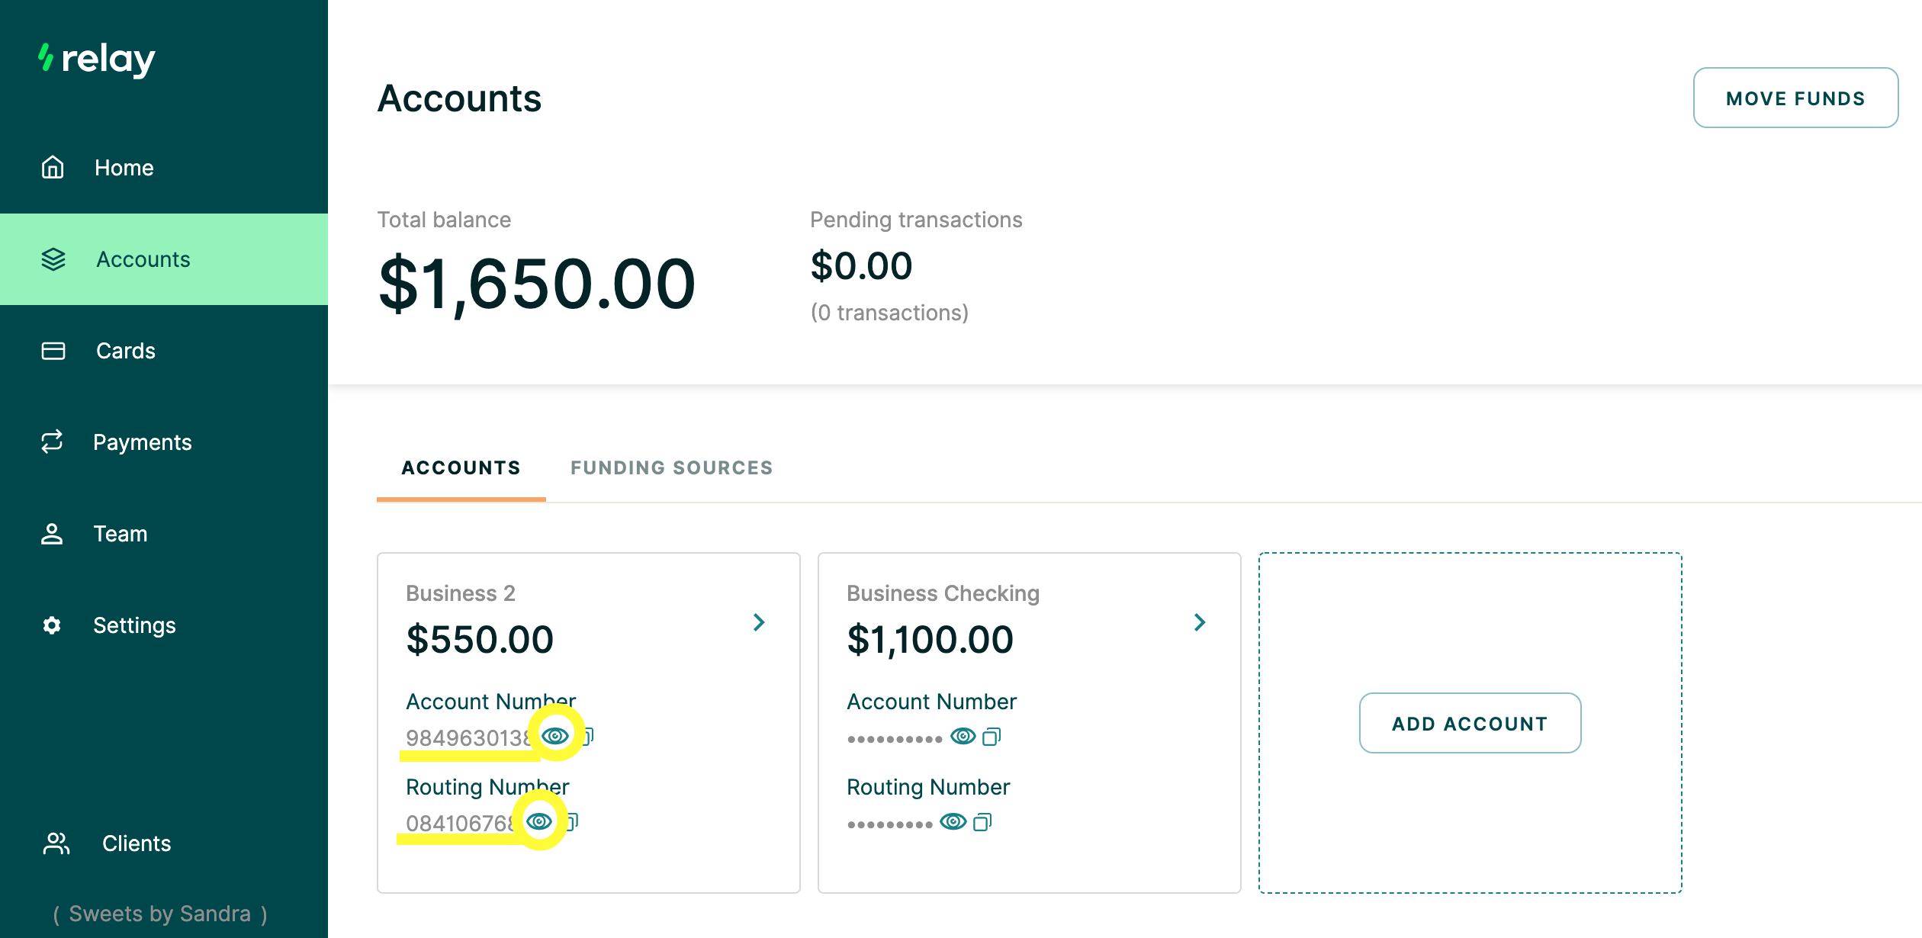This screenshot has height=938, width=1922.
Task: Copy the Business Checking account number
Action: point(992,736)
